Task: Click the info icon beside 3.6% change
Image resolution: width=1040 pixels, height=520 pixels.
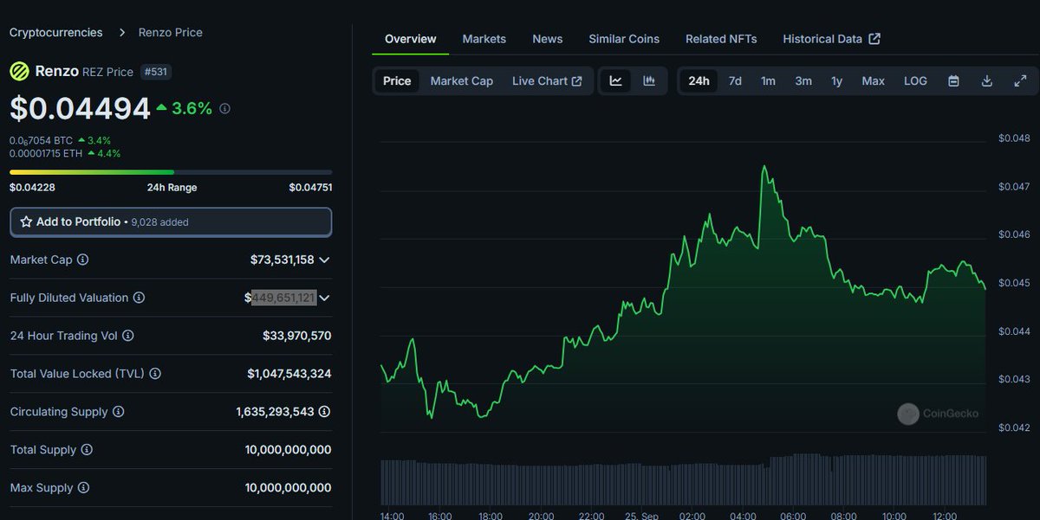Action: [x=224, y=109]
